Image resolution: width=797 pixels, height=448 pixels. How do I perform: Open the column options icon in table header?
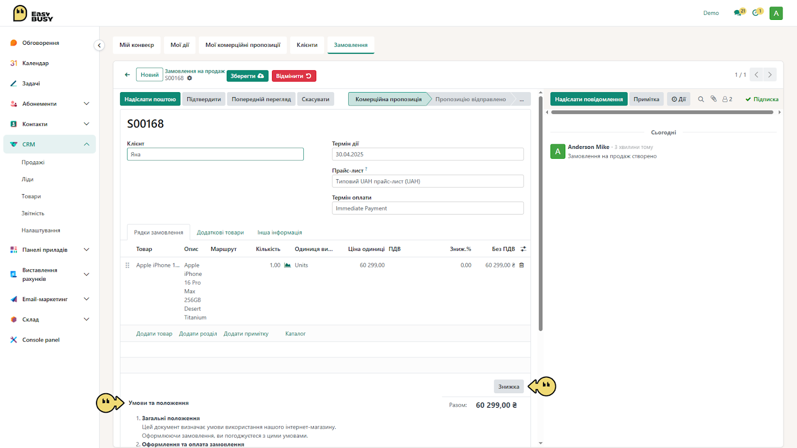523,249
